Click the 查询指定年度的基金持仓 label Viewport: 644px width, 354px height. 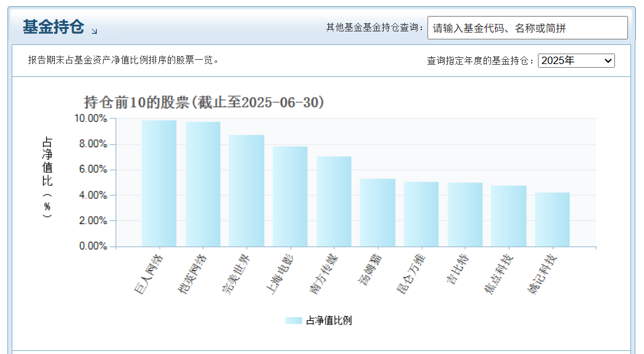tap(480, 60)
